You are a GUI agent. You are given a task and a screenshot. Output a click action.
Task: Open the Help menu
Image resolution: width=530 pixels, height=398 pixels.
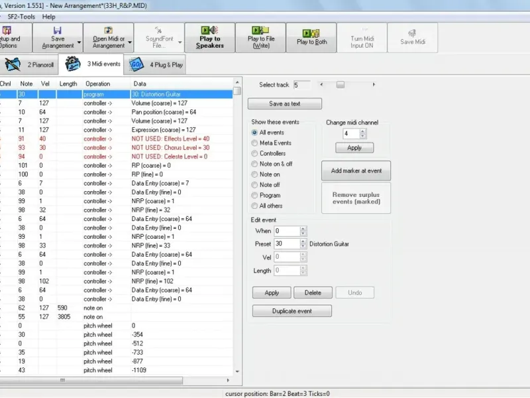(x=48, y=17)
